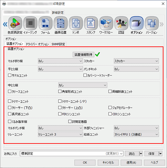The image size is (167, 168).
Task: Toggle the 両端断裁ユニット checkbox
Action: (110, 91)
